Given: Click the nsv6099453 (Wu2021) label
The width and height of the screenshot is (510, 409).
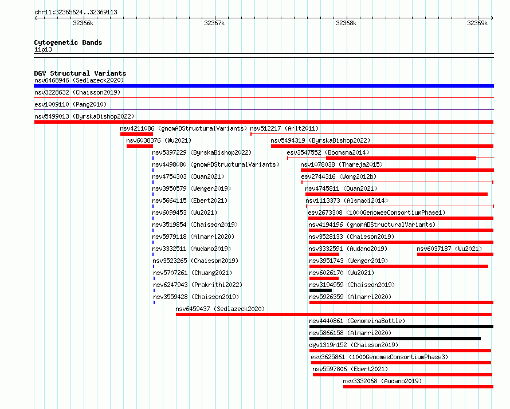Looking at the screenshot, I should (185, 213).
